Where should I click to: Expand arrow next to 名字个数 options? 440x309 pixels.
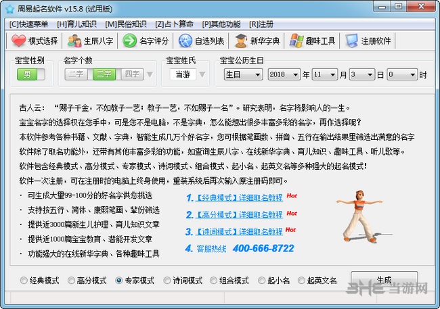click(x=150, y=74)
